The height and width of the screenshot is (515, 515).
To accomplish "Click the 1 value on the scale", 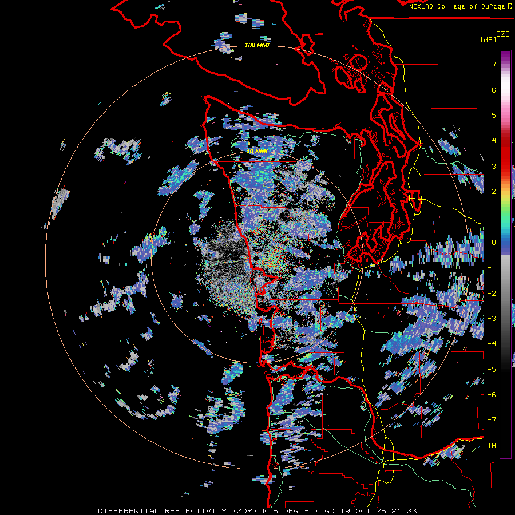I will [x=494, y=217].
